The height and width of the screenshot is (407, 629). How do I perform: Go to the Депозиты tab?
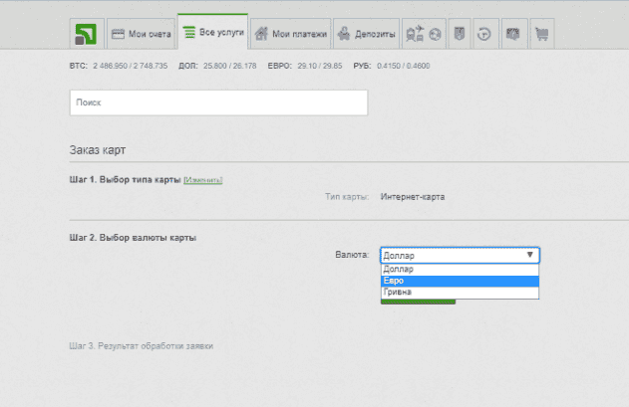tap(366, 34)
